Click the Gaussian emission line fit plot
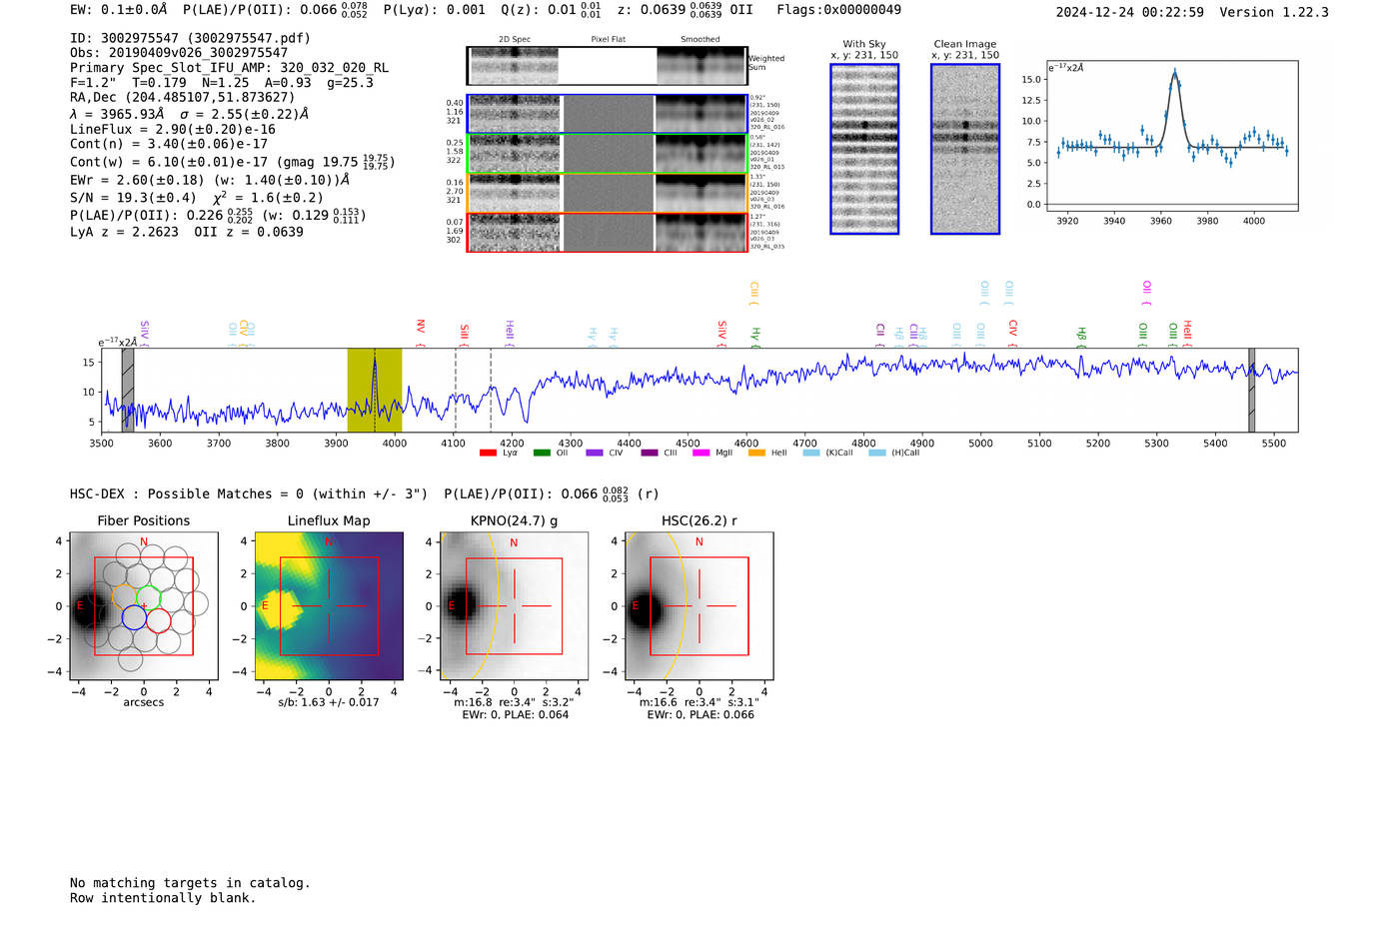 [1171, 136]
